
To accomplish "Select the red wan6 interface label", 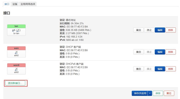I will click(16, 65).
